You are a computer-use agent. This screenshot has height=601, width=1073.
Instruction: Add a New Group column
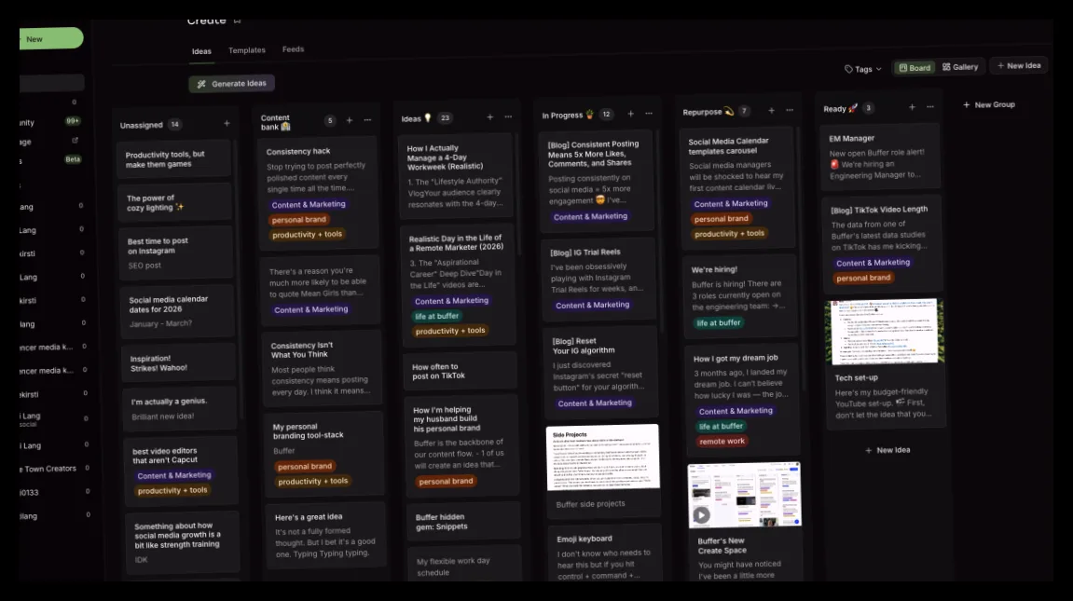coord(989,104)
